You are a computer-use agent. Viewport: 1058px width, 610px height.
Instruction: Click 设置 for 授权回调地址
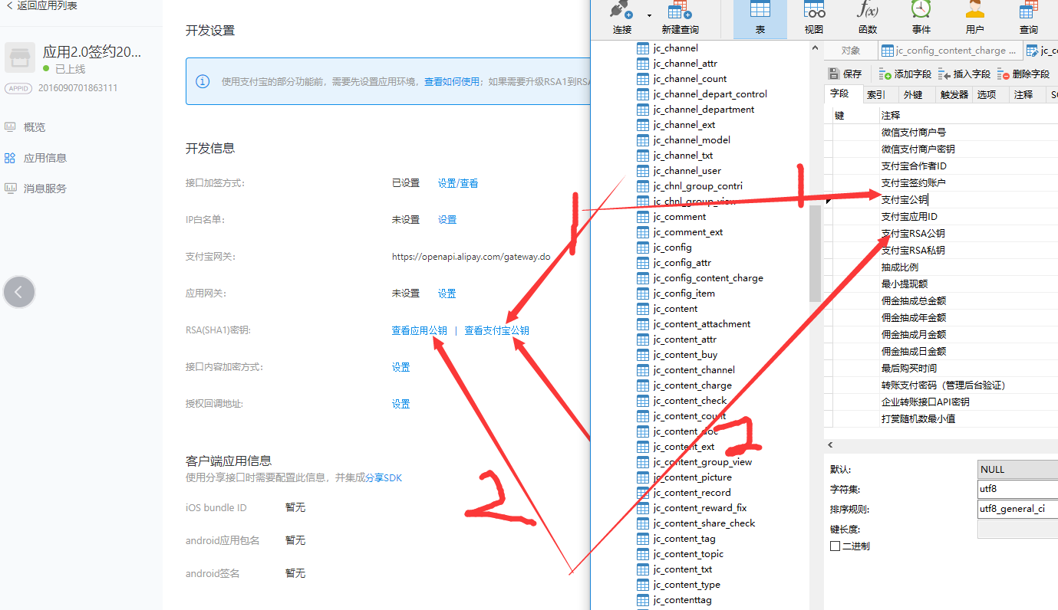point(401,404)
